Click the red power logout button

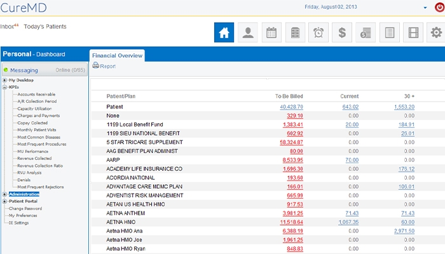click(x=439, y=8)
